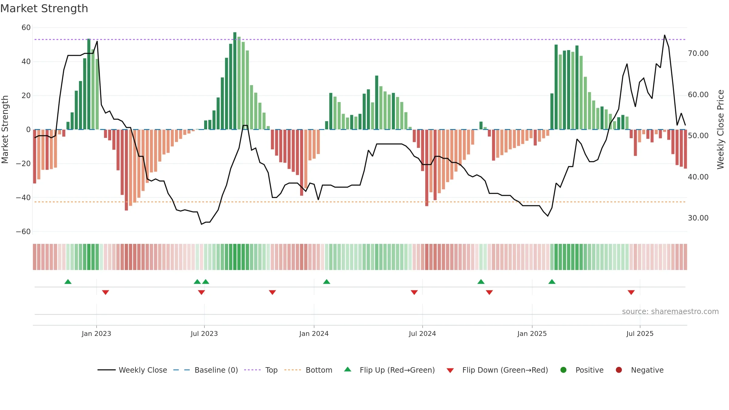
Task: Click the red flip-down marker just before Jul 2024
Action: (x=414, y=292)
